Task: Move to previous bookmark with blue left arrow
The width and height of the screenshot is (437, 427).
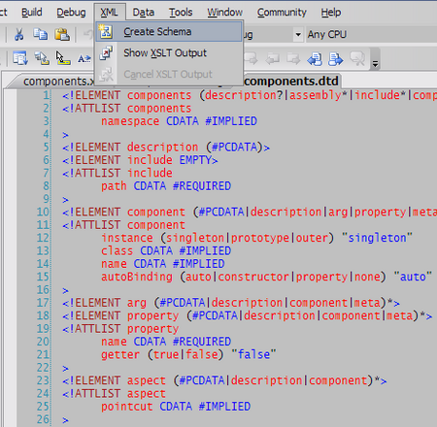Action: (x=315, y=59)
